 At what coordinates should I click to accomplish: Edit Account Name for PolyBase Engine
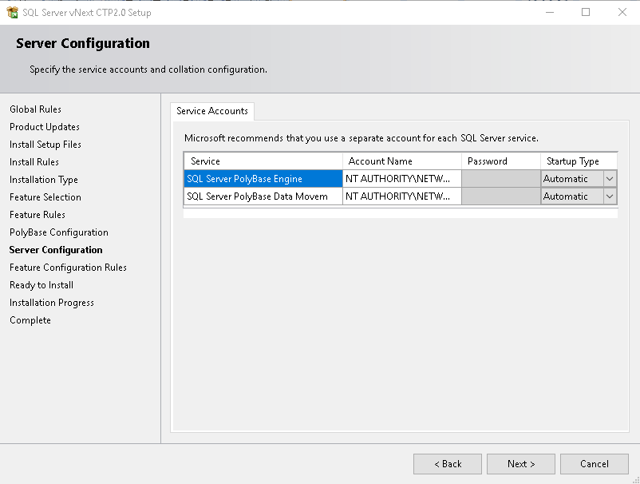point(402,179)
